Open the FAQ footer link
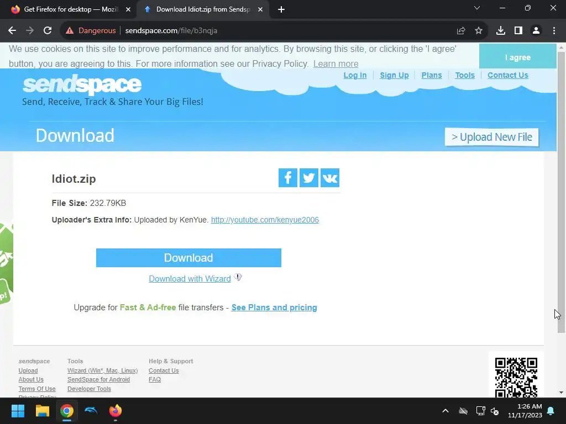Viewport: 566px width, 424px height. click(155, 379)
